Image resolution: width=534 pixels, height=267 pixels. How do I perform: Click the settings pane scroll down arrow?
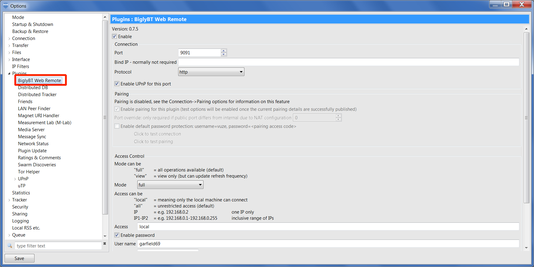526,248
